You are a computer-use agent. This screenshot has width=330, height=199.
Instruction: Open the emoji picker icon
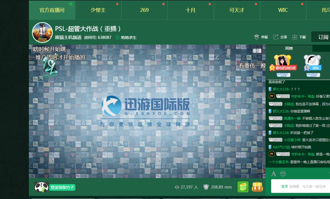point(283,174)
